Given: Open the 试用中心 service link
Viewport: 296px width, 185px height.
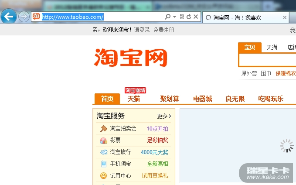Looking at the screenshot, I should coord(120,175).
